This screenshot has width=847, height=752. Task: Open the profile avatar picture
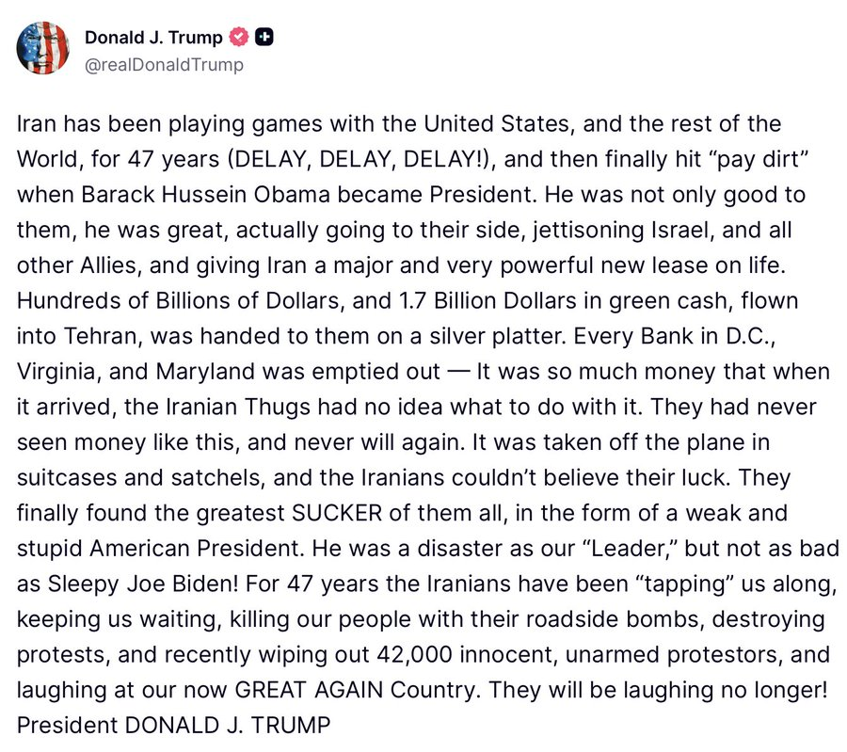[x=43, y=48]
